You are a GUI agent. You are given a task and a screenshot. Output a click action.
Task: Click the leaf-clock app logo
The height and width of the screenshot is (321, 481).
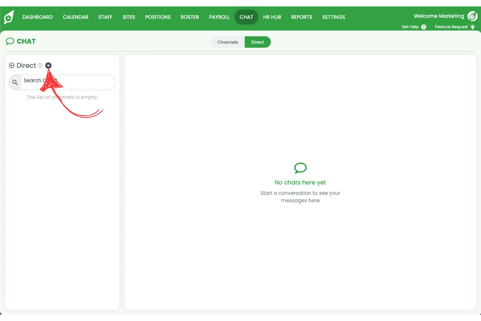coord(9,17)
